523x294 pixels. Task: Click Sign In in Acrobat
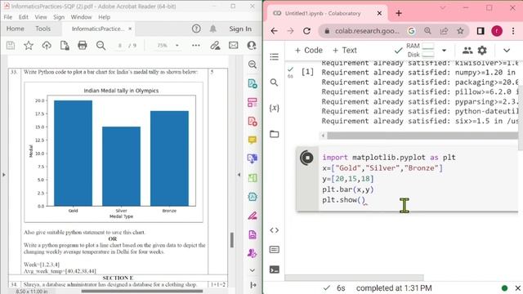pos(240,29)
